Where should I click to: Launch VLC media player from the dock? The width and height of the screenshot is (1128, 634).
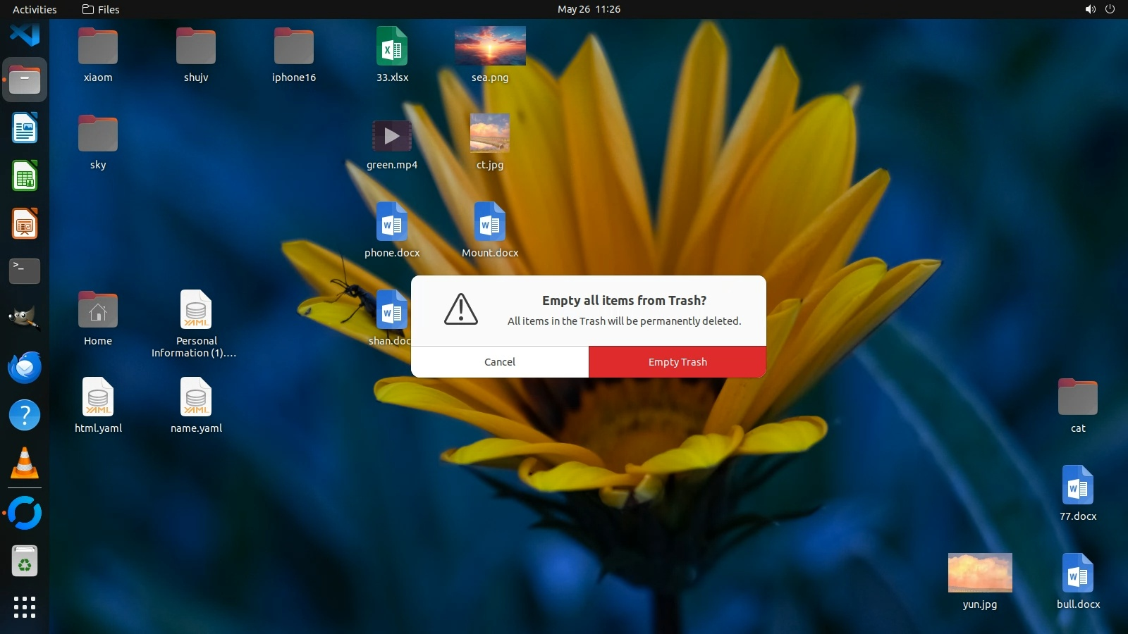[25, 464]
